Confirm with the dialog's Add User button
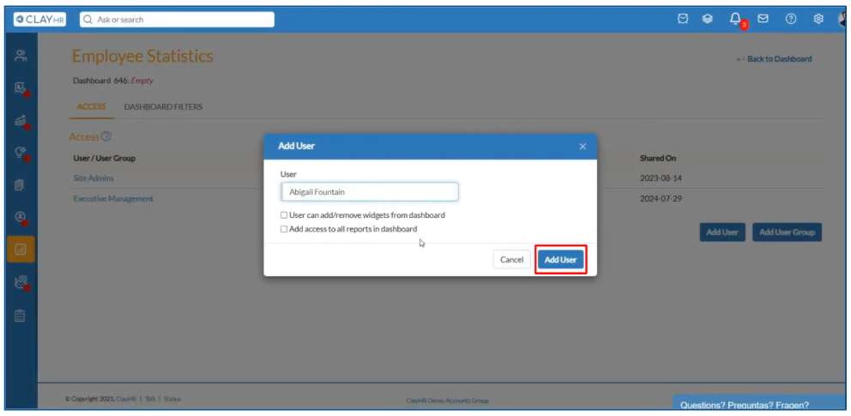 click(561, 260)
